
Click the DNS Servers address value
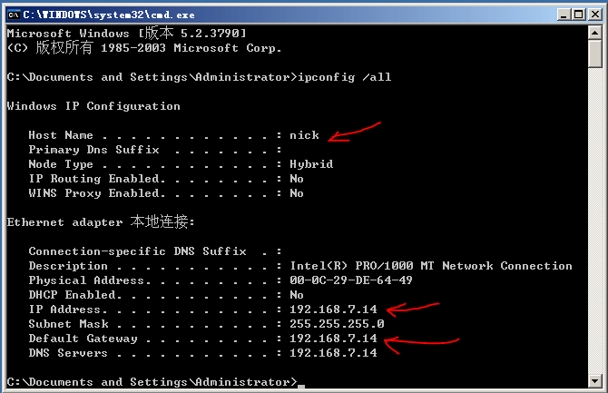click(x=333, y=353)
